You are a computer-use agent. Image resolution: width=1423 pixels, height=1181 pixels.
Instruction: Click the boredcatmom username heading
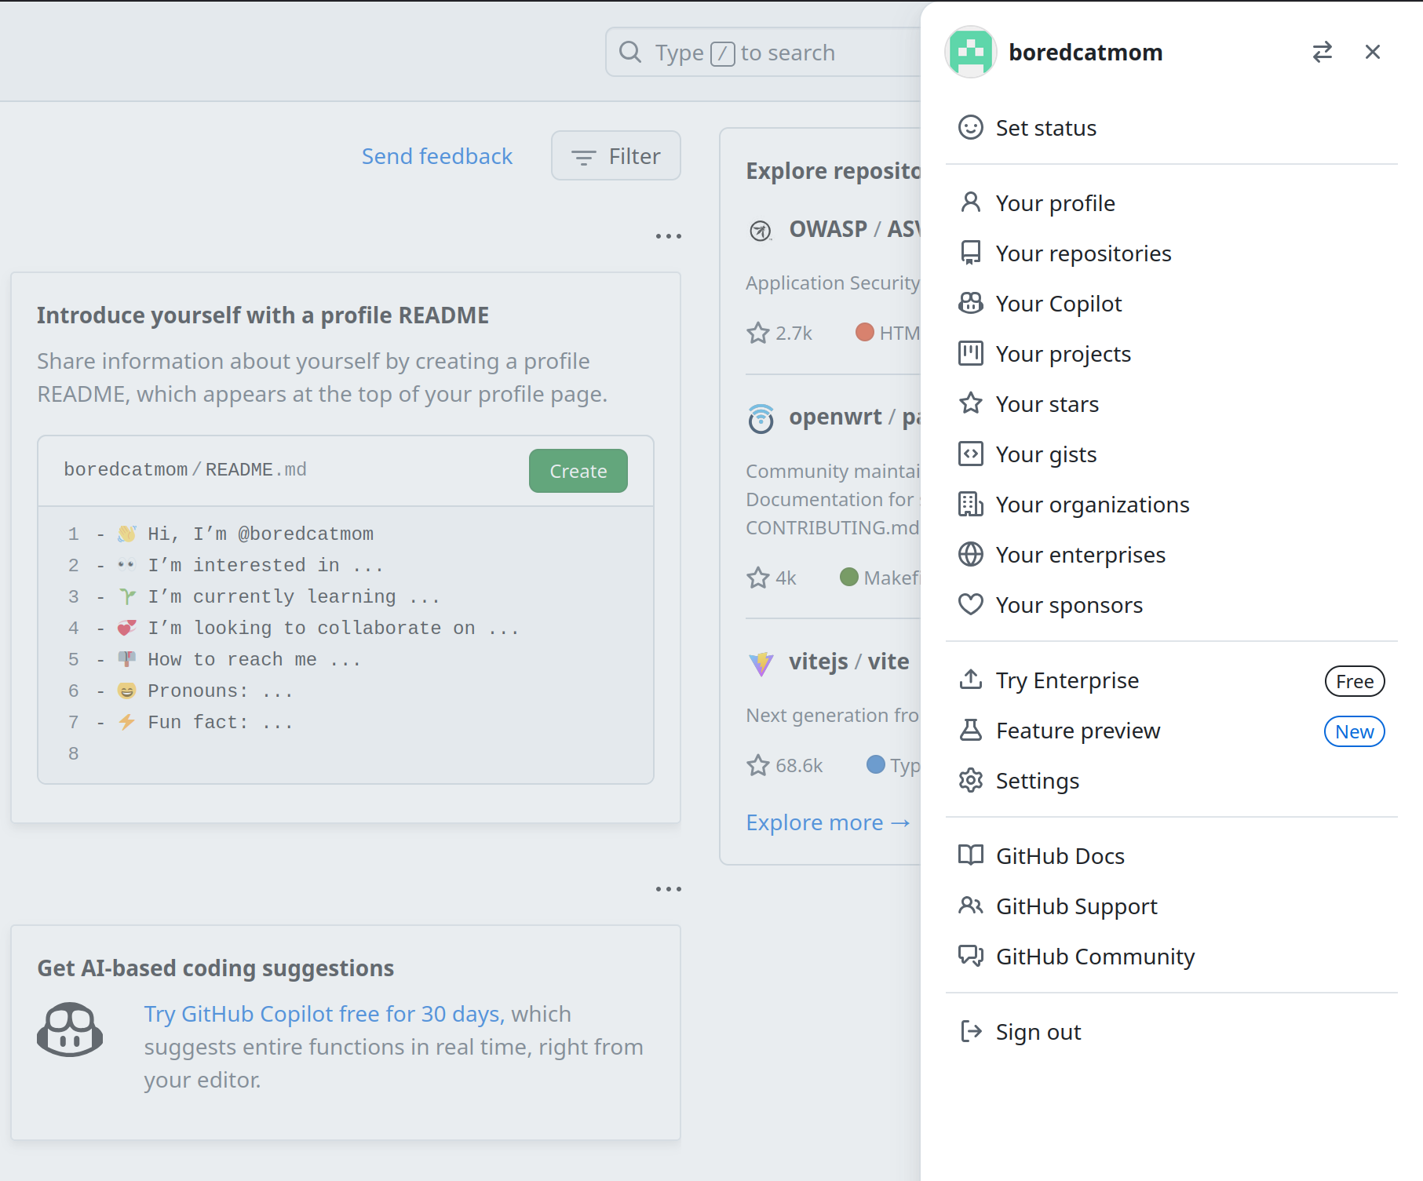tap(1085, 52)
